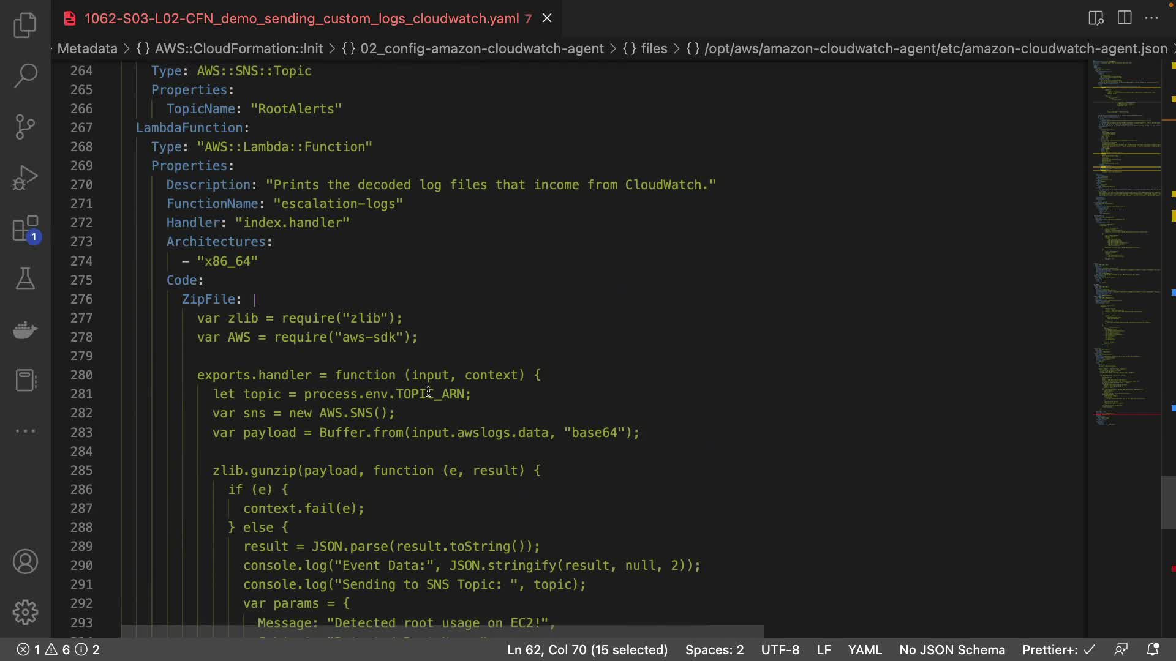Viewport: 1176px width, 661px height.
Task: Toggle Prettier formatter status
Action: [1058, 649]
